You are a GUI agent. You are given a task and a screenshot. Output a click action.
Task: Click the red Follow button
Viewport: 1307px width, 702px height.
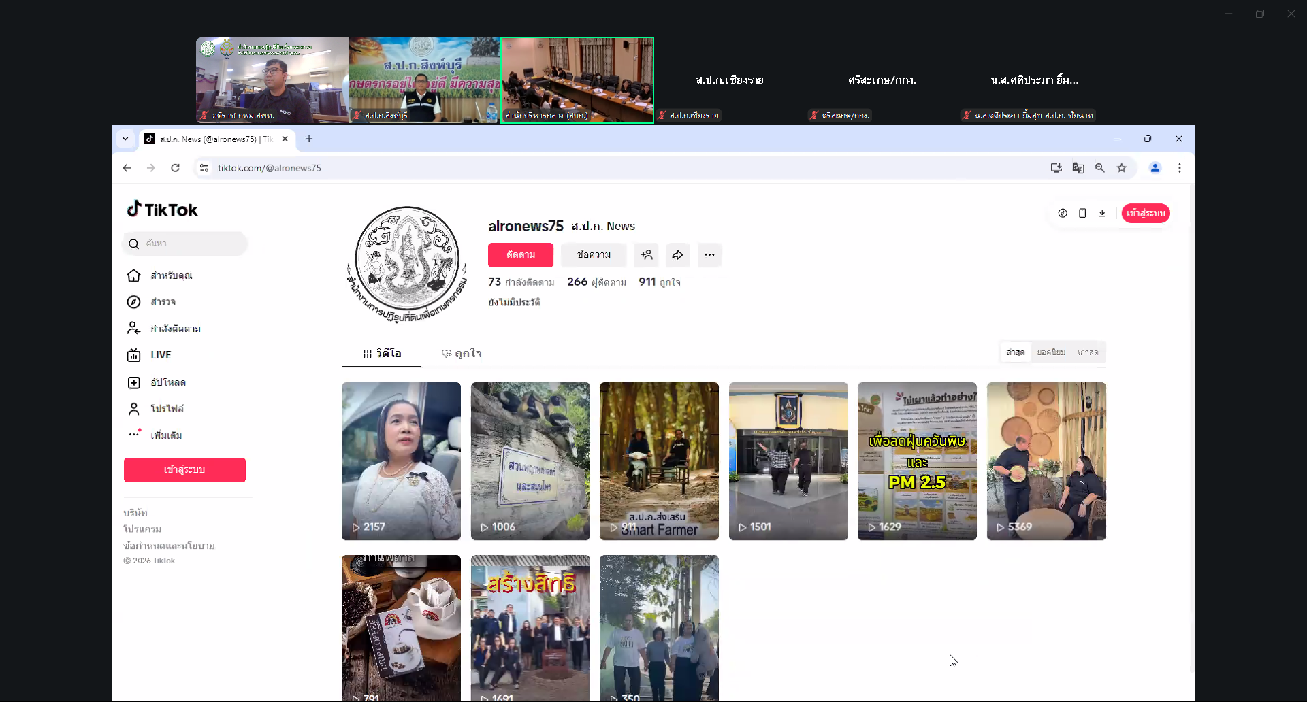pos(520,255)
